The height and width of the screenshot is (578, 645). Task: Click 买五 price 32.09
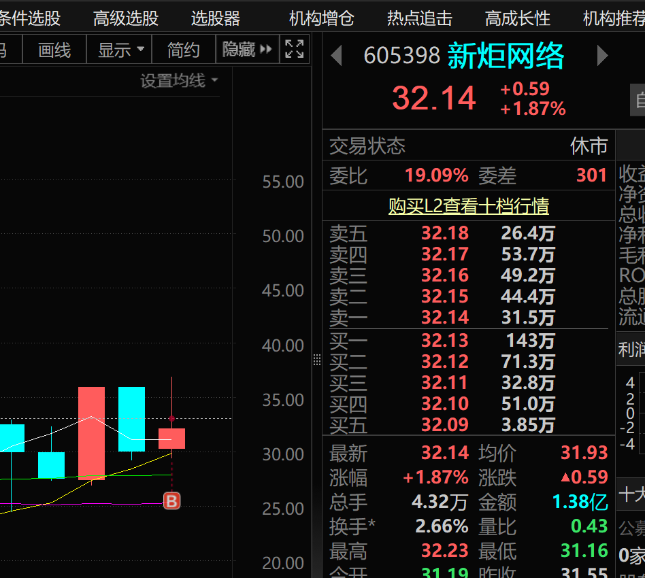point(445,425)
